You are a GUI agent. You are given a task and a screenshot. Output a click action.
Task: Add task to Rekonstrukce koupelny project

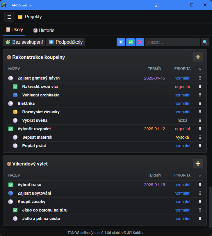pos(198,57)
